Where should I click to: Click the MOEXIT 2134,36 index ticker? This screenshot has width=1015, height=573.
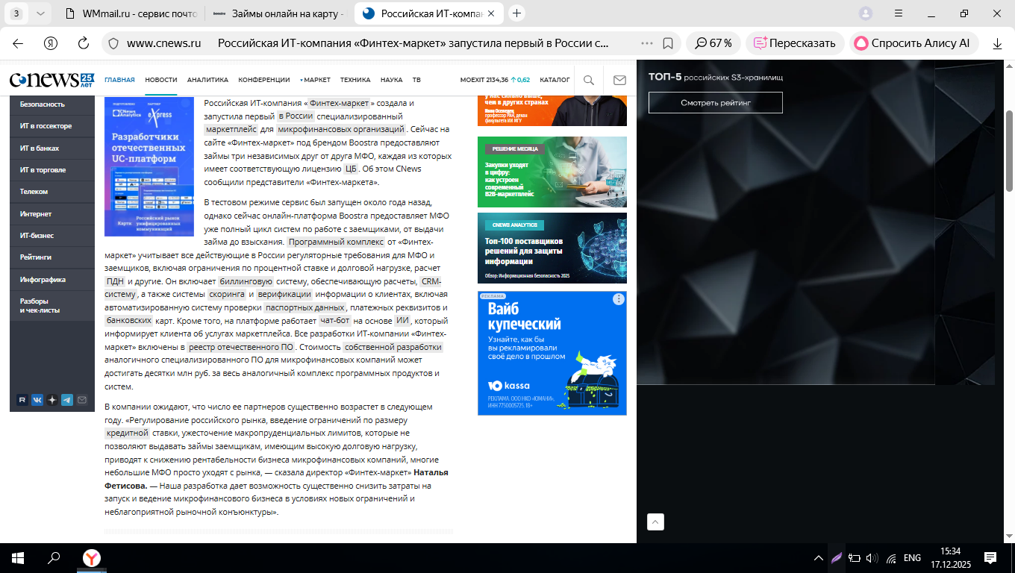coord(495,80)
